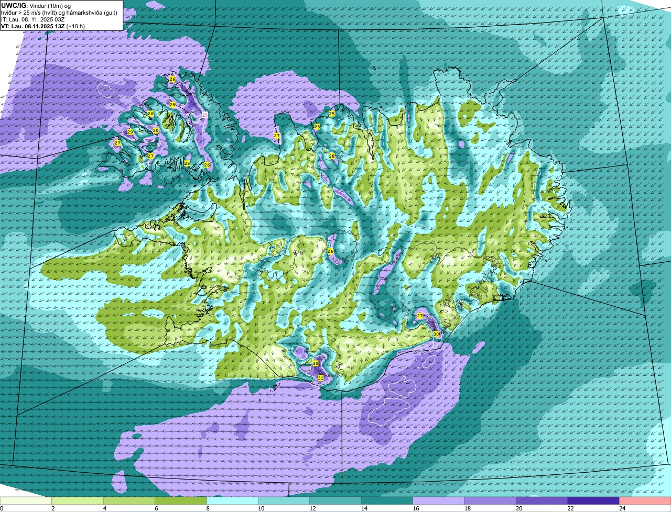Pick the 12–14 m/s teal legend swatch
Image resolution: width=671 pixels, height=512 pixels.
point(336,501)
